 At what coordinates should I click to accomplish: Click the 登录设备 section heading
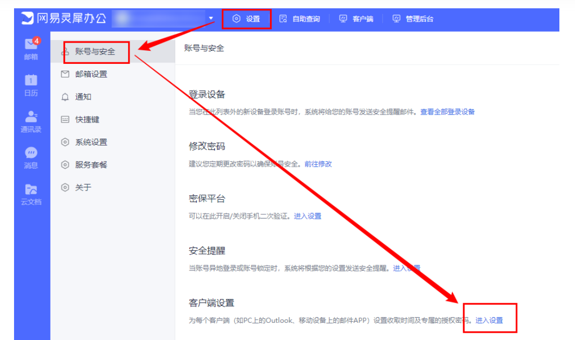pos(207,94)
